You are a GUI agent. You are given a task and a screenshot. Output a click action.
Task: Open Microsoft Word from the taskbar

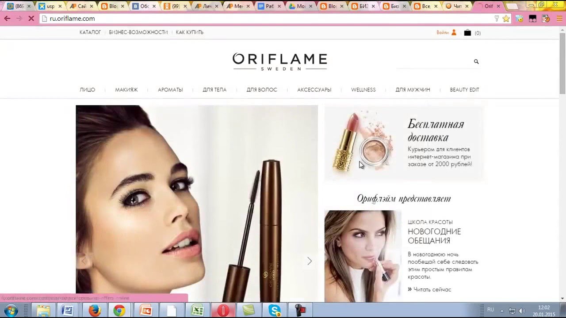point(68,310)
